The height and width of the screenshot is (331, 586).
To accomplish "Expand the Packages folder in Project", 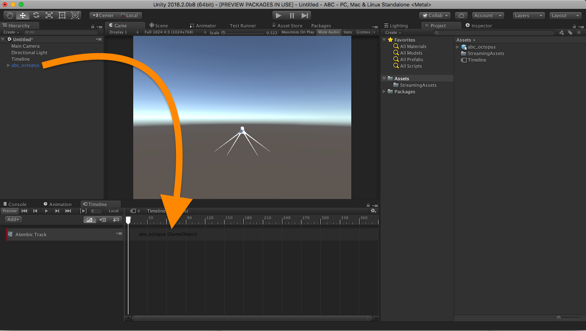I will [x=384, y=92].
